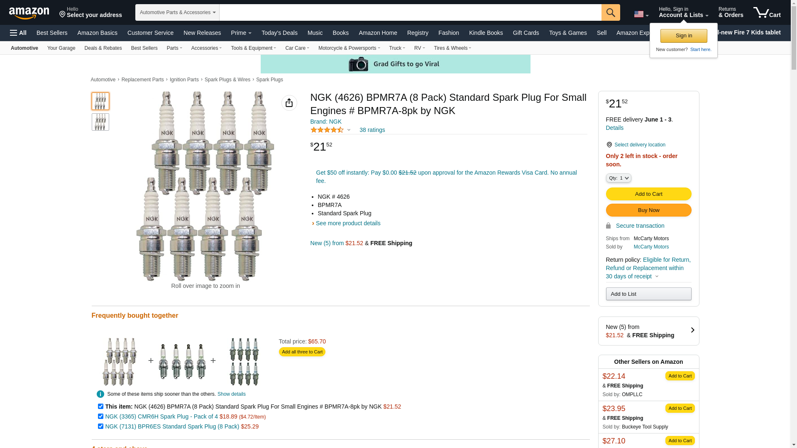Click the delivery location pin icon
The image size is (797, 448).
pyautogui.click(x=609, y=145)
